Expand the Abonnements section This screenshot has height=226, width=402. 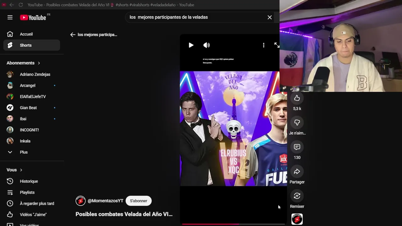click(x=24, y=63)
